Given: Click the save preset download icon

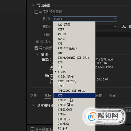Looking at the screenshot, I should [124, 27].
